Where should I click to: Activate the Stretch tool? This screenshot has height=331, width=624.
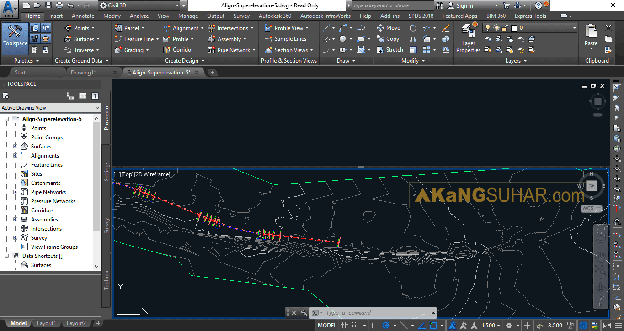pos(390,50)
